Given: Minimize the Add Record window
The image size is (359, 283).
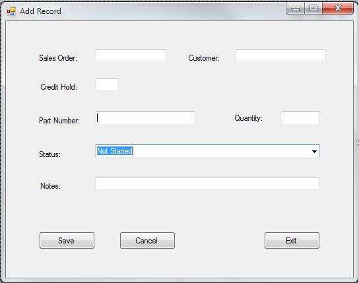Looking at the screenshot, I should pos(296,9).
